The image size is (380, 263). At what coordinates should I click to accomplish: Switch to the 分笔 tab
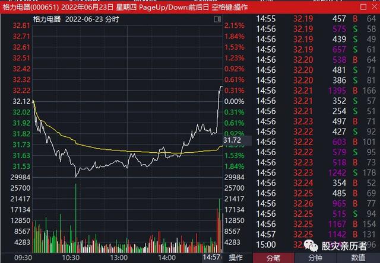pos(273,258)
